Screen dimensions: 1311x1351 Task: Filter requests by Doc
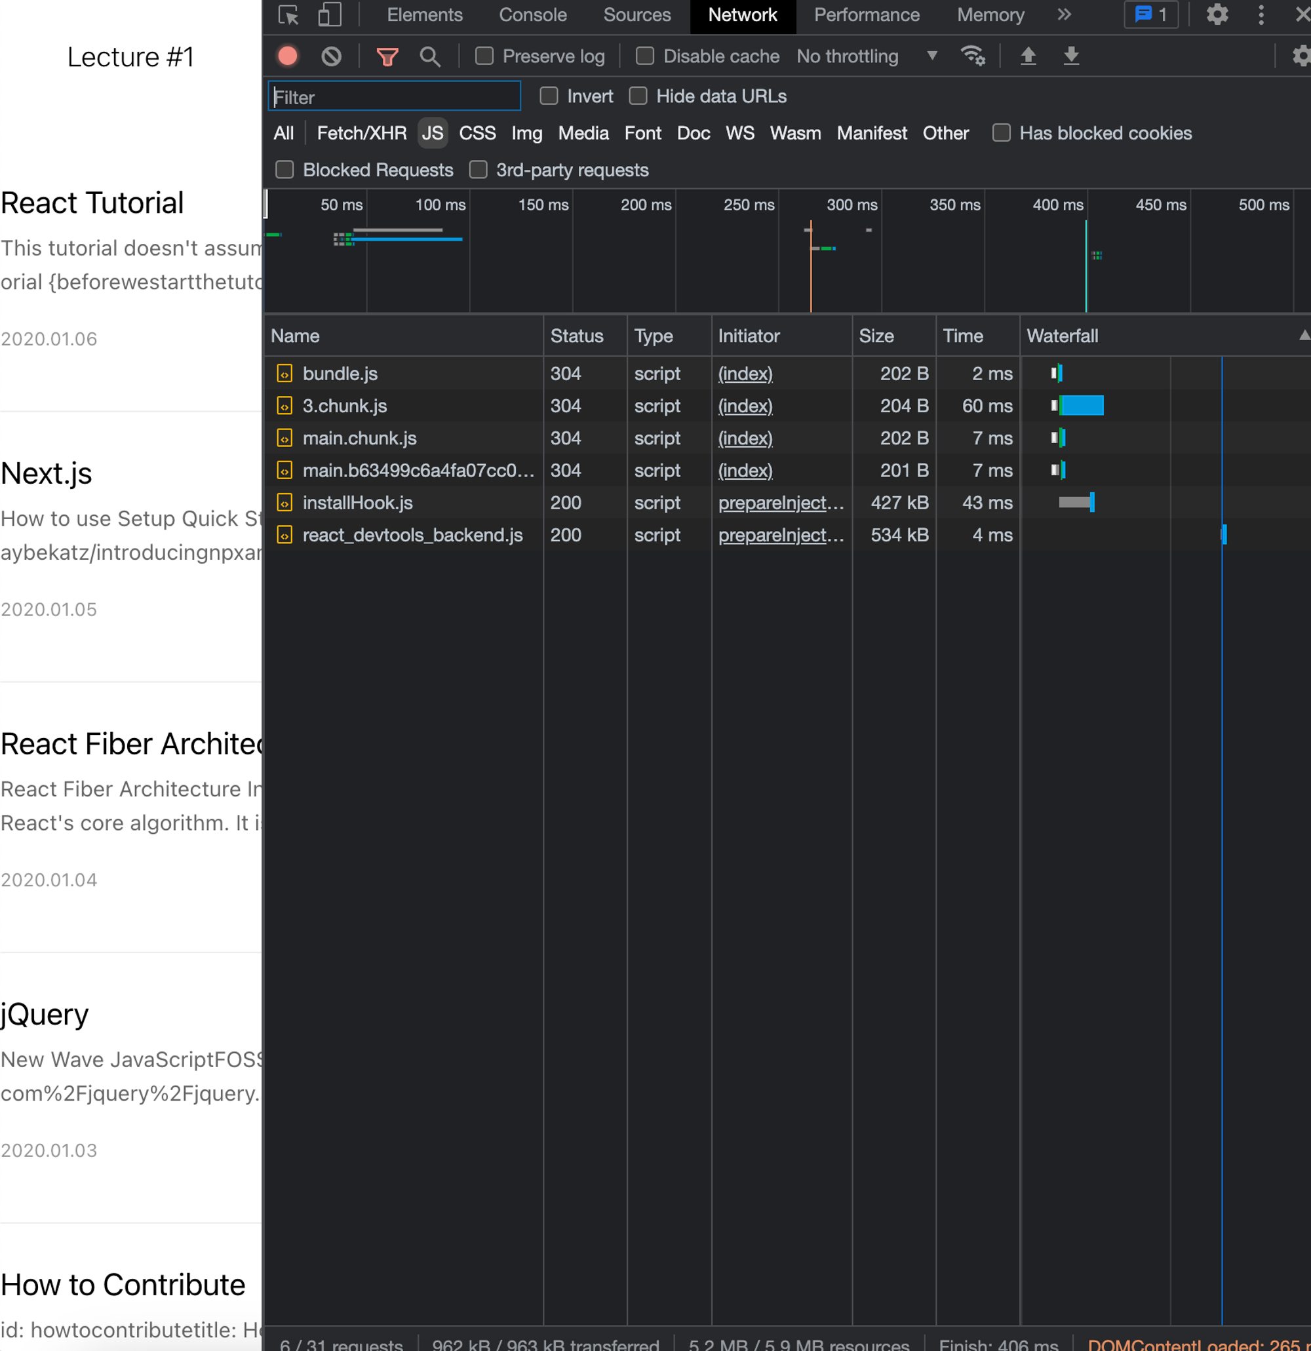tap(694, 133)
